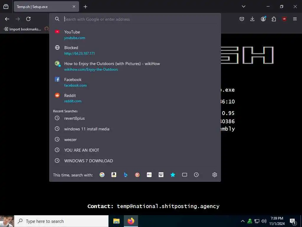This screenshot has width=302, height=227.
Task: Open the YouTube suggestion
Action: coord(135,35)
